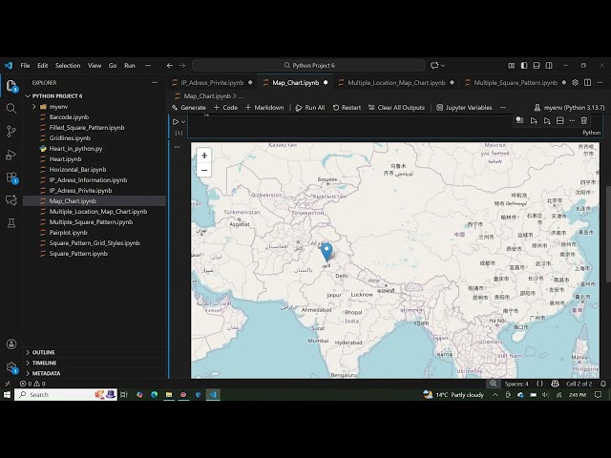The image size is (611, 458).
Task: Zoom in on the map with plus
Action: tap(204, 156)
